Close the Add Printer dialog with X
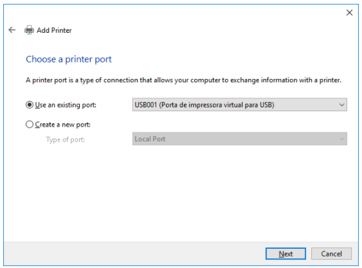This screenshot has height=268, width=362. click(x=349, y=12)
